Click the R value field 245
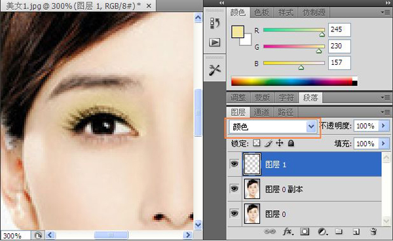 [x=339, y=30]
